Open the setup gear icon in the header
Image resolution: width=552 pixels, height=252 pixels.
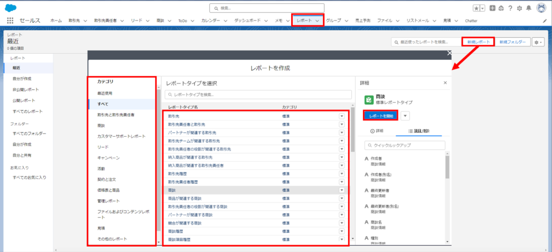pyautogui.click(x=519, y=8)
